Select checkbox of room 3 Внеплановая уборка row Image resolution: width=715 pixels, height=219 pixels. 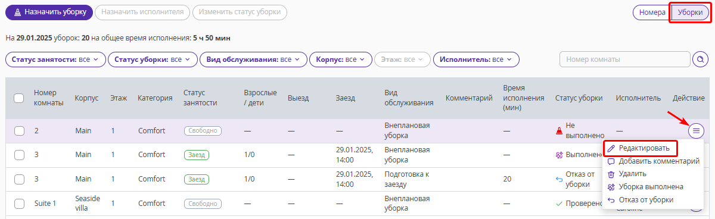tap(19, 155)
